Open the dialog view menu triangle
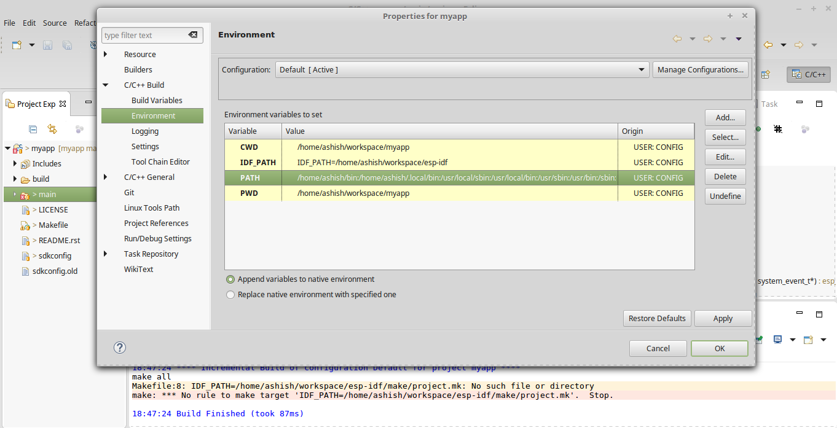 [739, 39]
